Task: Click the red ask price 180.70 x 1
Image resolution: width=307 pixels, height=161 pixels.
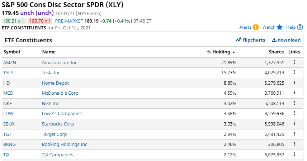Action: pos(40,21)
